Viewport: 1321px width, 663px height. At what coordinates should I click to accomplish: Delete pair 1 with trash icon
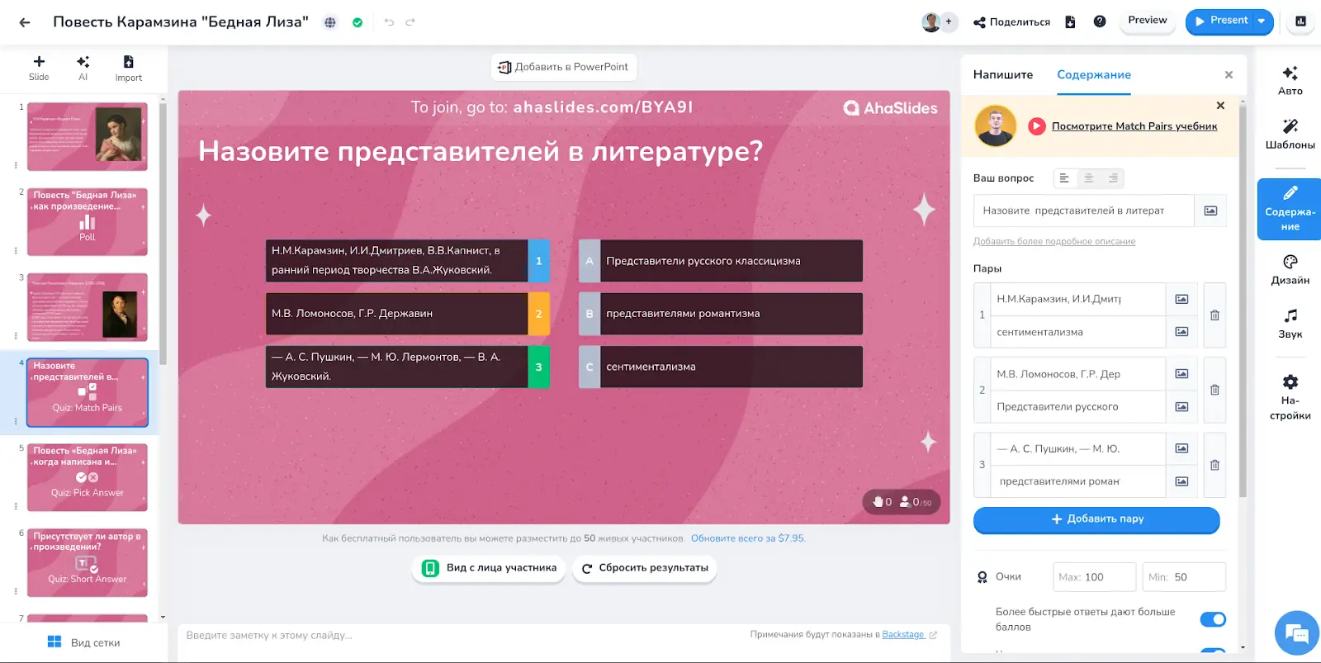pyautogui.click(x=1214, y=315)
